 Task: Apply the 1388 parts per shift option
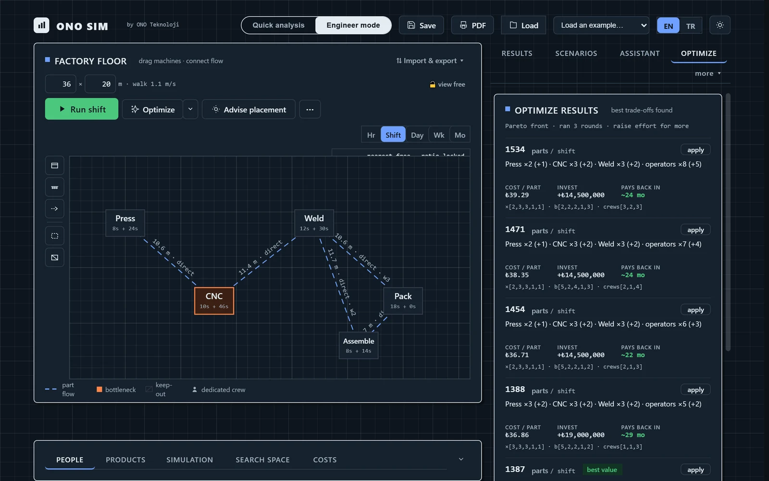tap(695, 390)
